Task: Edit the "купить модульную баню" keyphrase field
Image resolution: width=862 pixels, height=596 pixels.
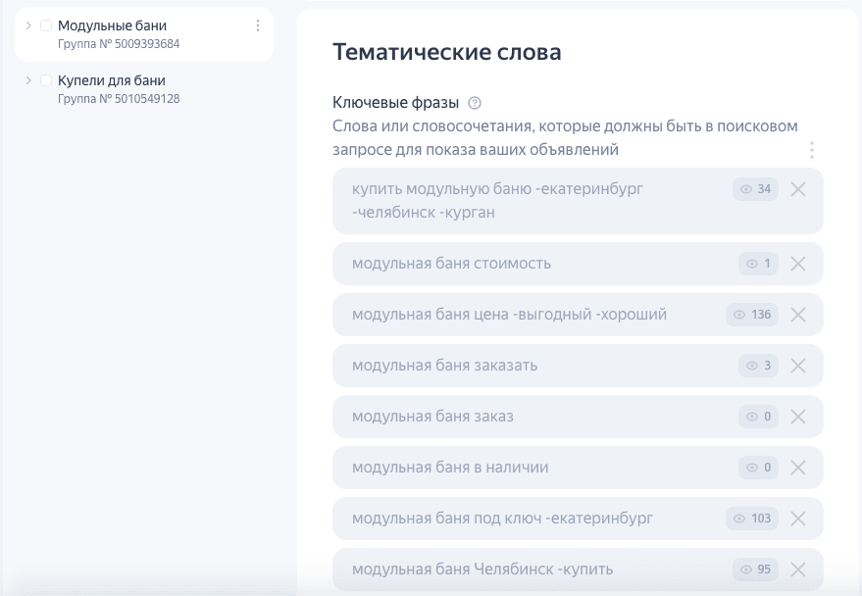Action: click(520, 200)
